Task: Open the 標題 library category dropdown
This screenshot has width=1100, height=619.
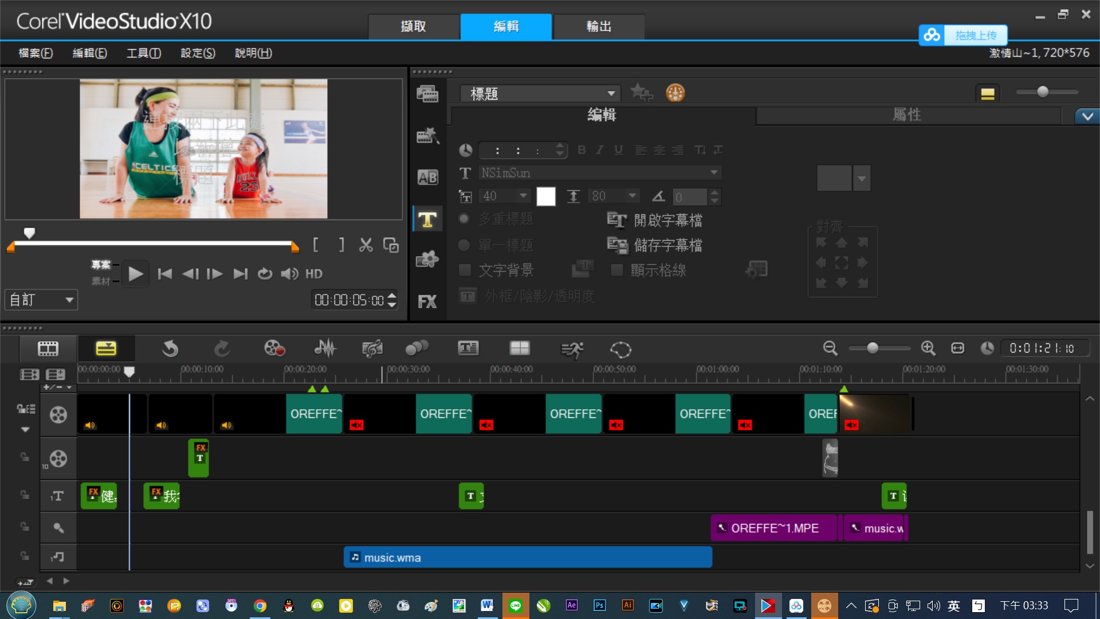Action: pyautogui.click(x=540, y=93)
